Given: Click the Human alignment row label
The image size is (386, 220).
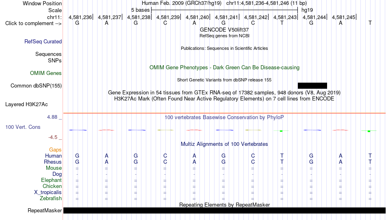Looking at the screenshot, I should (53, 156).
